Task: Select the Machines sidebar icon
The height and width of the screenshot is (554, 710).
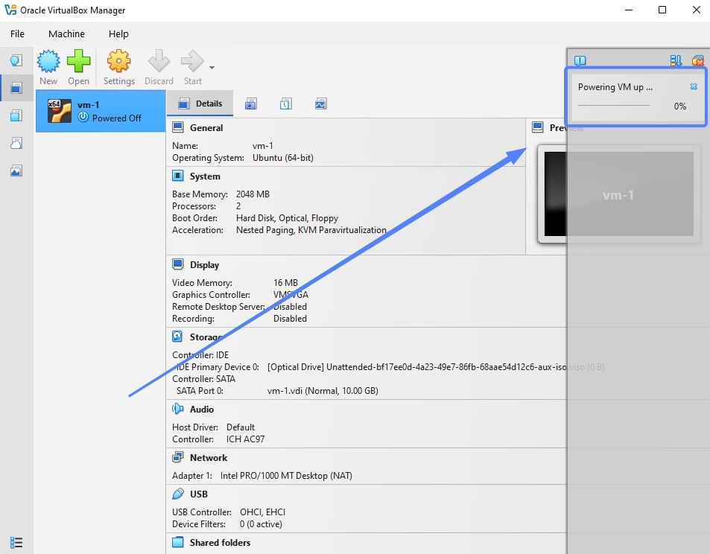Action: click(x=16, y=88)
